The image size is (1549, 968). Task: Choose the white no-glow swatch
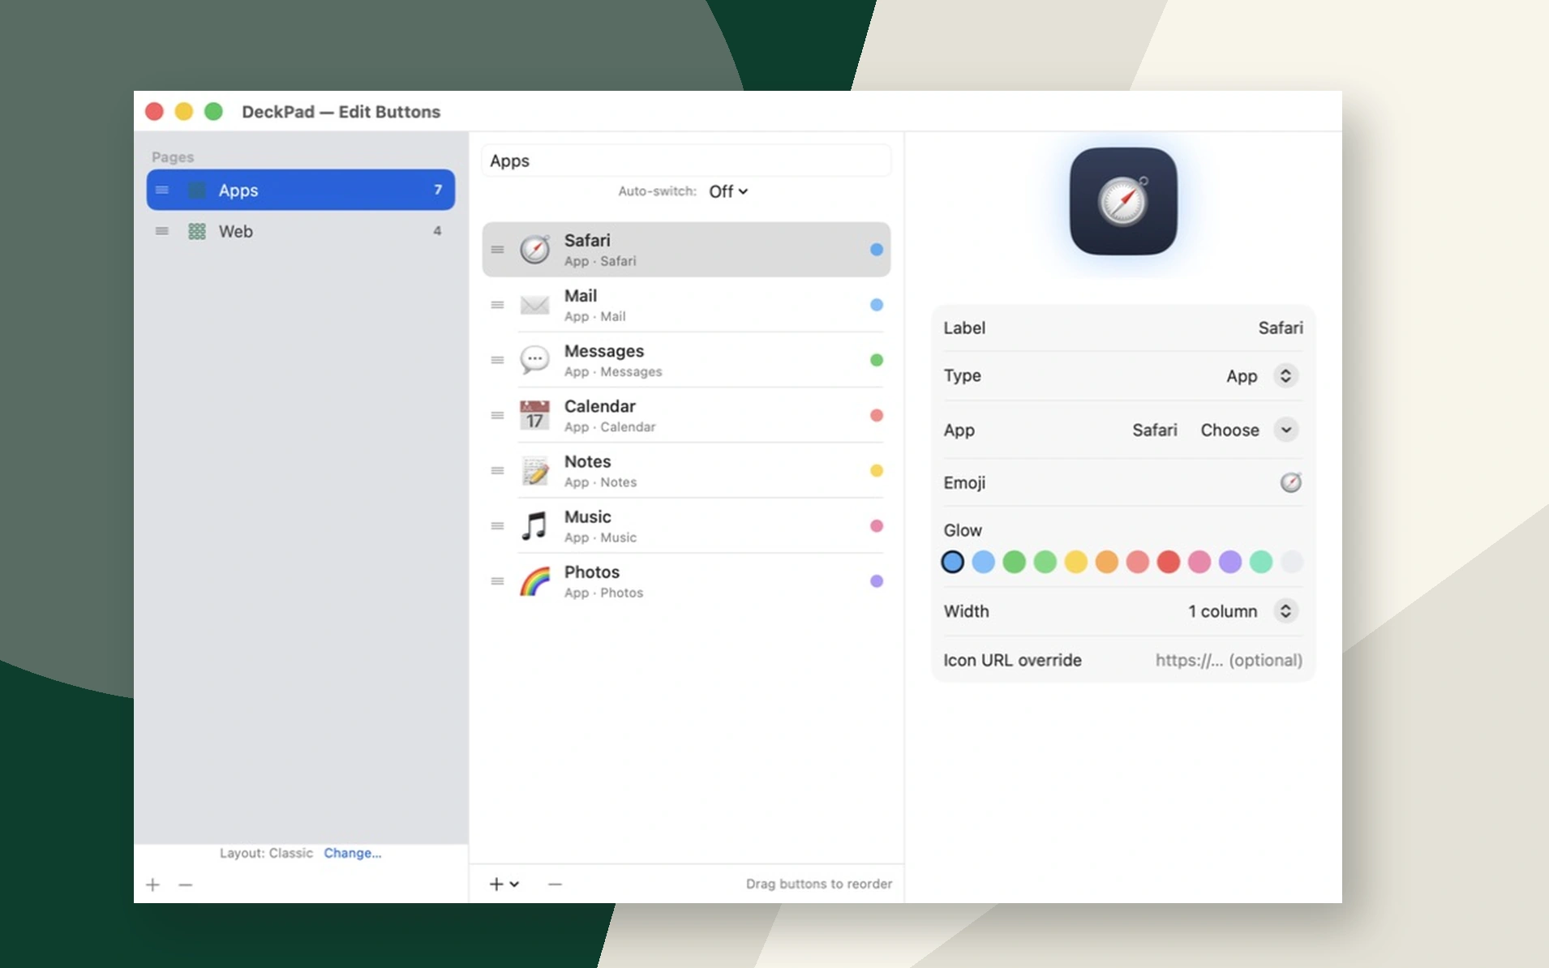click(x=1291, y=562)
